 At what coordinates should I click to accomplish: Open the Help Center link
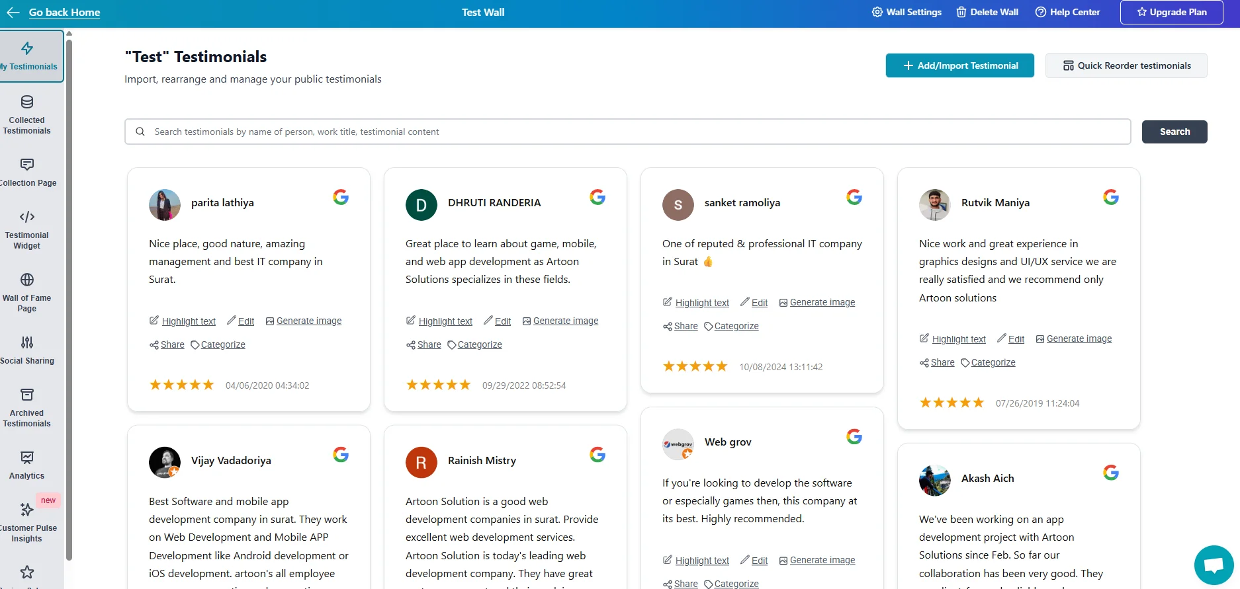[1067, 12]
